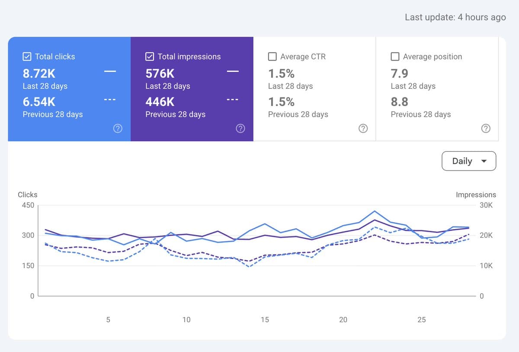Click the 446K previous impressions value
This screenshot has height=352, width=519.
(160, 102)
